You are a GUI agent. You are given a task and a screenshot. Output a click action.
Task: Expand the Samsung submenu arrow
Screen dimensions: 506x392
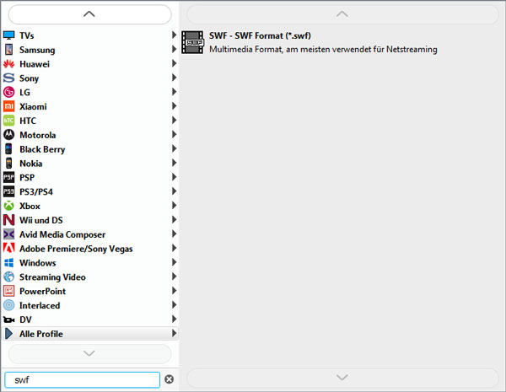tap(174, 50)
